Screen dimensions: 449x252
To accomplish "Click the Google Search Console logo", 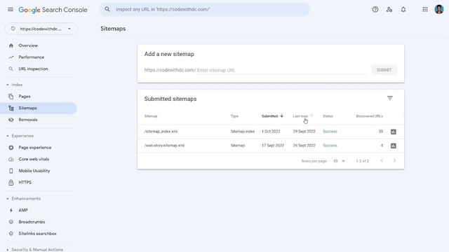I will [53, 10].
